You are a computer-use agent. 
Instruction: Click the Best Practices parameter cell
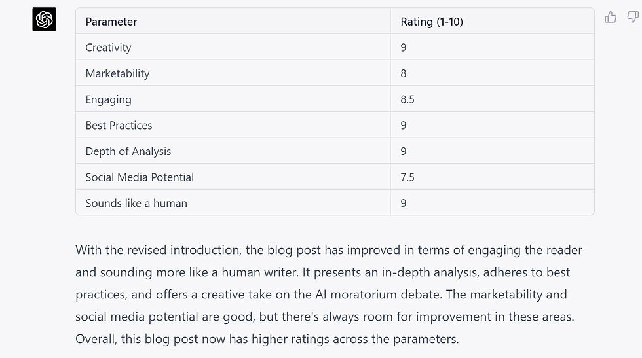[119, 125]
